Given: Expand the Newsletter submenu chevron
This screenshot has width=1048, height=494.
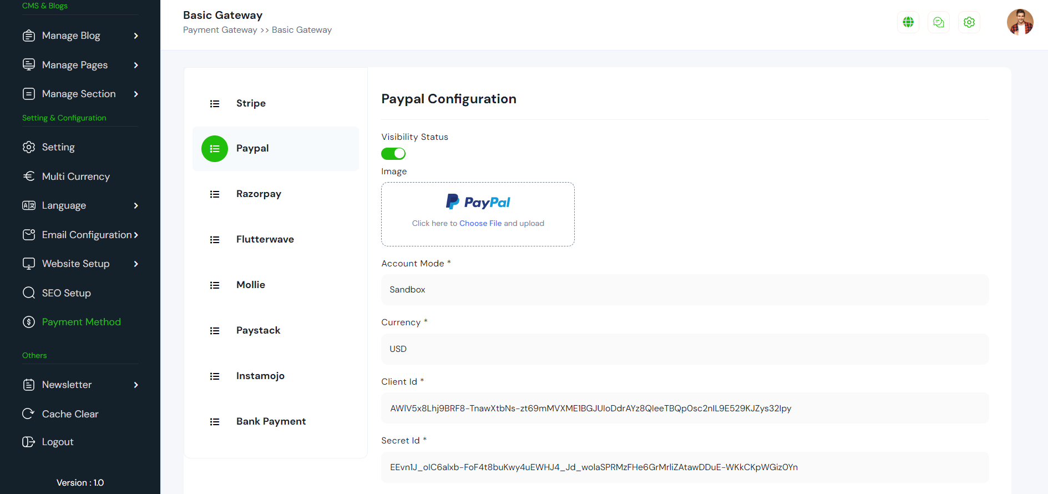Looking at the screenshot, I should click(136, 385).
